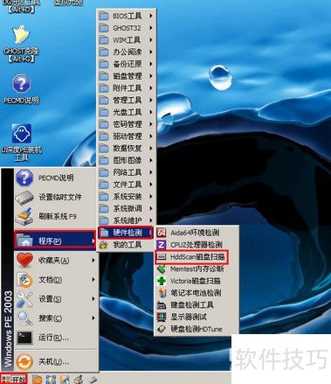Click the 开始 Start button

14,379
